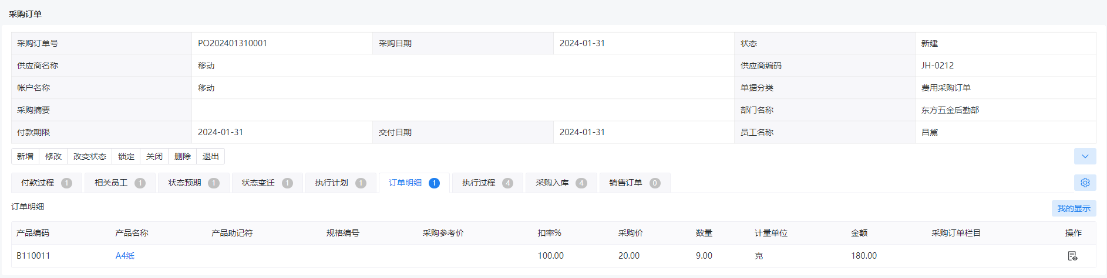Open the 执行过程 tab
This screenshot has height=278, width=1107.
pos(487,183)
